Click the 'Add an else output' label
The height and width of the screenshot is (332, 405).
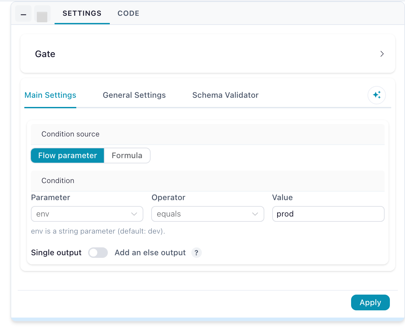(x=150, y=253)
